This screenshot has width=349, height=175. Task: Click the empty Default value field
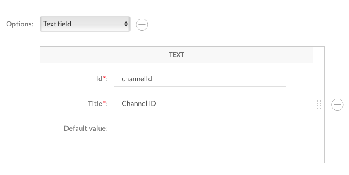(200, 128)
